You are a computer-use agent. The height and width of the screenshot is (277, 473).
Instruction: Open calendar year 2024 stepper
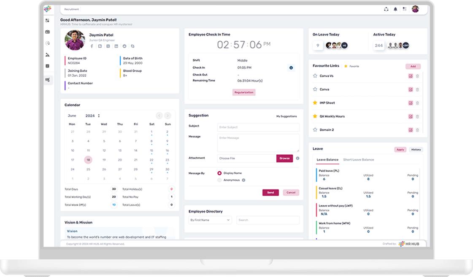coord(98,116)
